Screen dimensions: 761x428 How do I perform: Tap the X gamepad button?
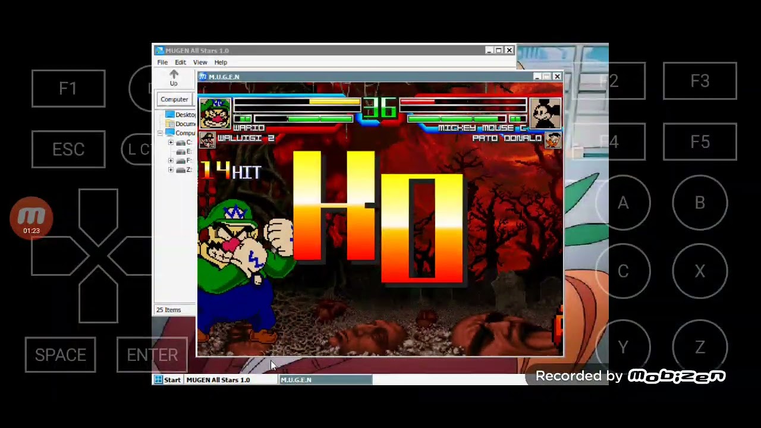[700, 272]
